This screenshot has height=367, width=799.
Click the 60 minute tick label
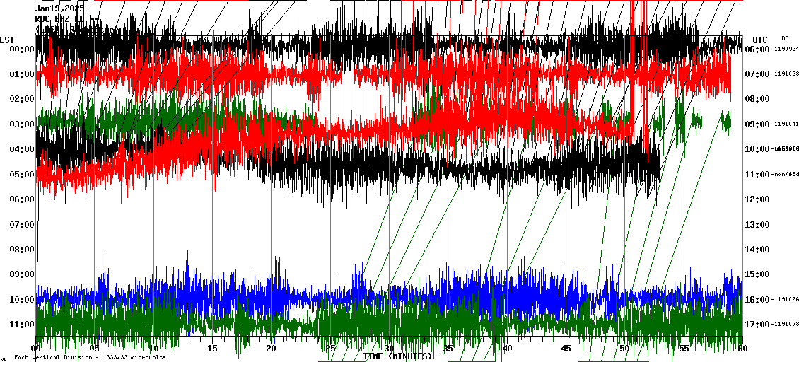pyautogui.click(x=742, y=349)
